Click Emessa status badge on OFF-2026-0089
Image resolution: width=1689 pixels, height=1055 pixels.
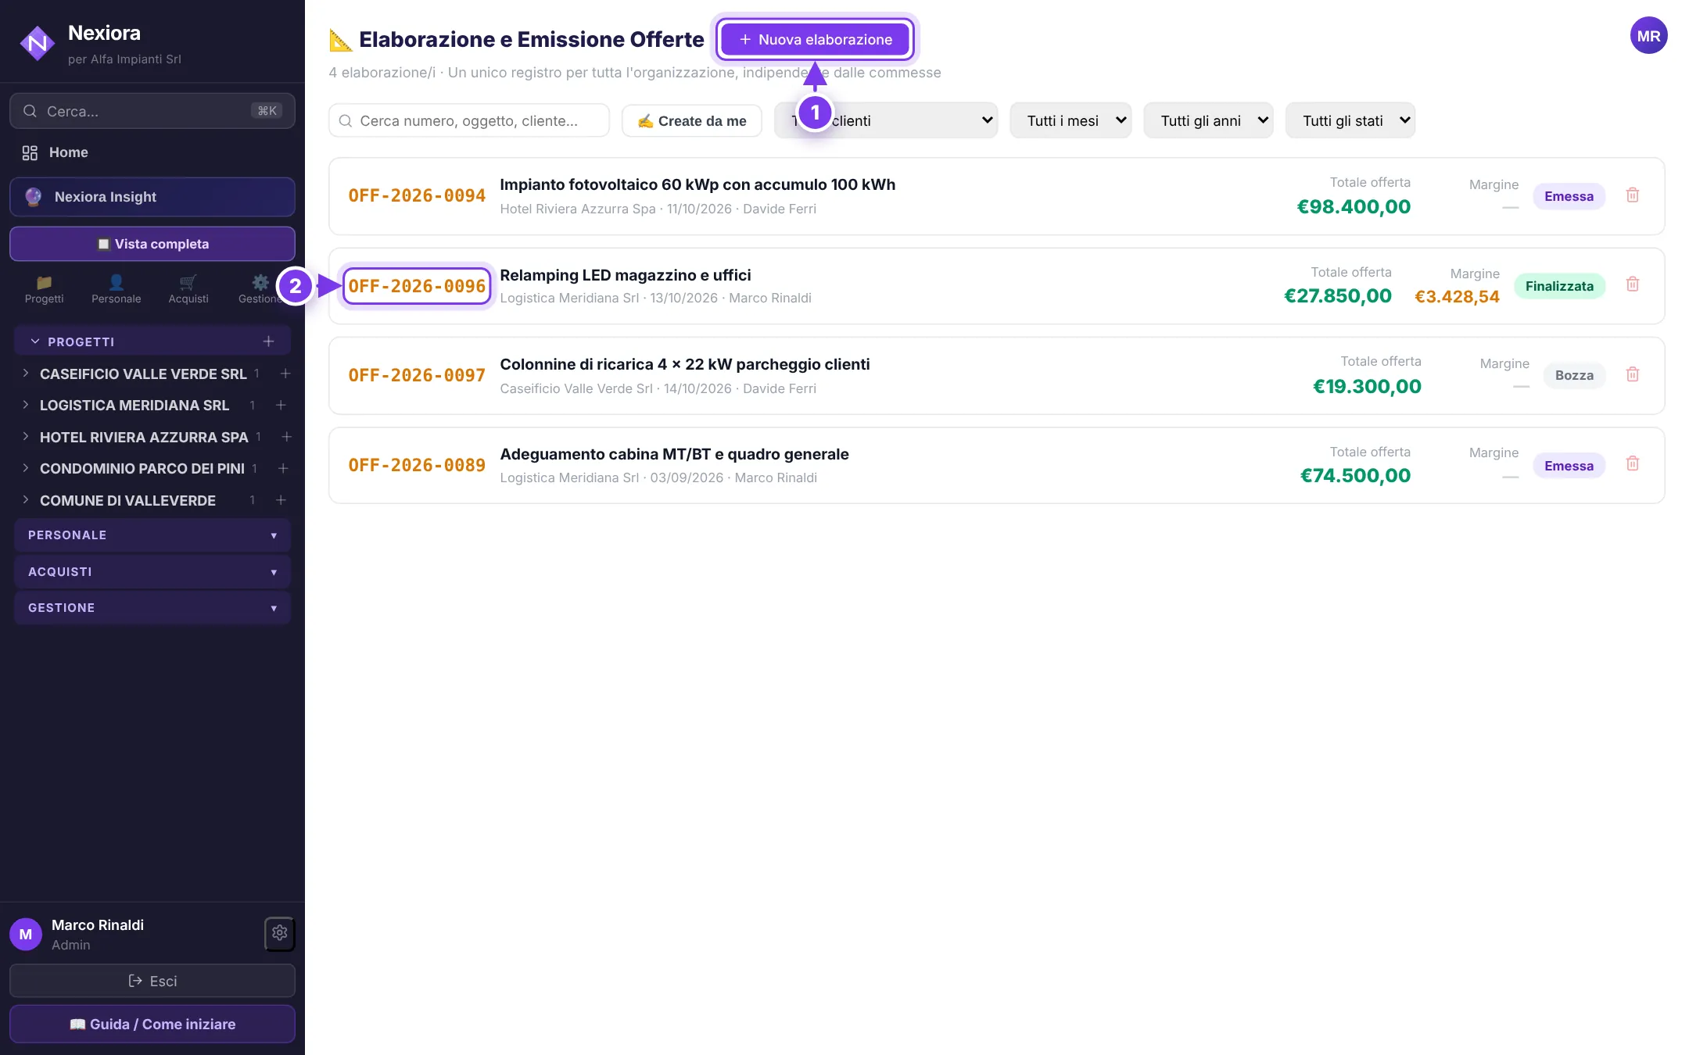tap(1569, 466)
